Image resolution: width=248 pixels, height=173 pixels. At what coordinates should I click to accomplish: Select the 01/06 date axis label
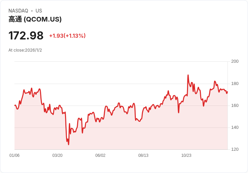14,155
